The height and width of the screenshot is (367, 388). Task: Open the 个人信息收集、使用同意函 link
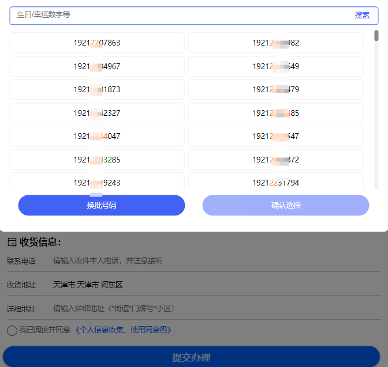pos(124,330)
